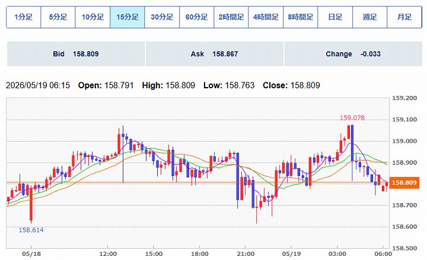Click the 05/18 date axis label
Viewport: 427px width, 260px height.
[x=31, y=254]
